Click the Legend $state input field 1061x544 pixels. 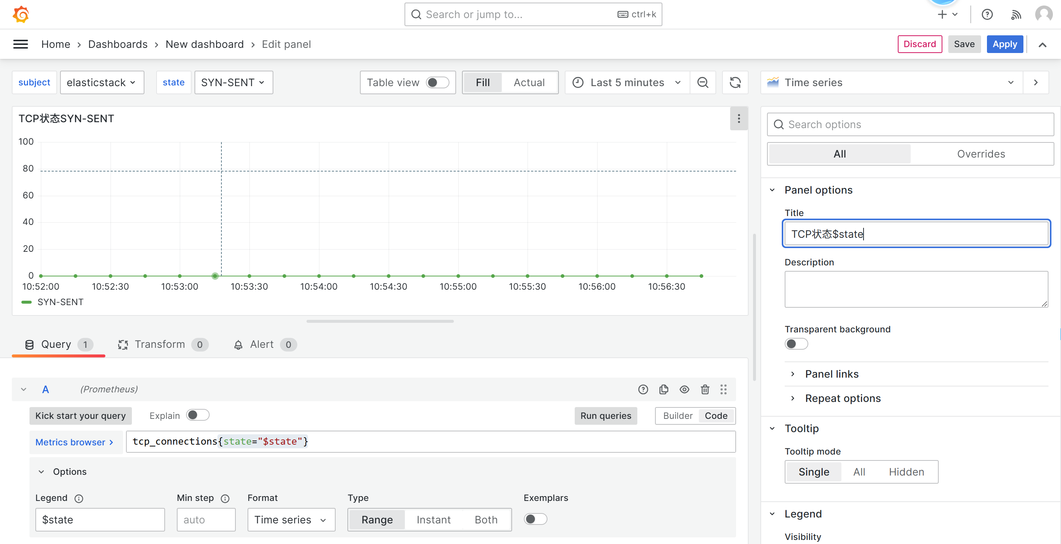(100, 520)
